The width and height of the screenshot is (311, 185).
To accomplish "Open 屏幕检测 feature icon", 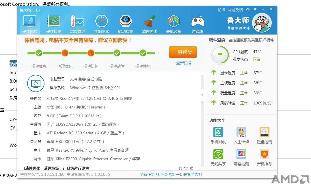I will coord(241,154).
